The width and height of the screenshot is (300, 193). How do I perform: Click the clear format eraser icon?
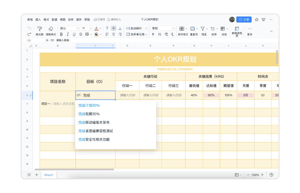click(51, 29)
